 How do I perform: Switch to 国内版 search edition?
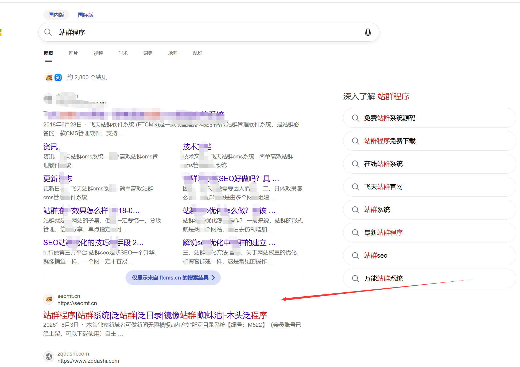coord(56,15)
